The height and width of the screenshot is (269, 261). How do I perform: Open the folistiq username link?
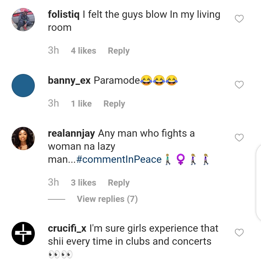63,15
